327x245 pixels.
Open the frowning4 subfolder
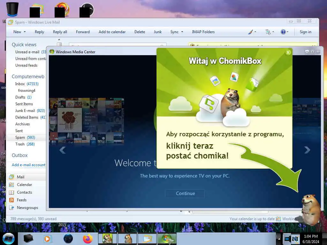[x=27, y=90]
